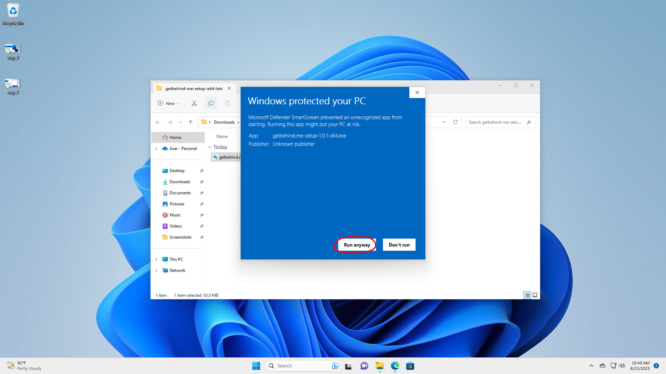666x374 pixels.
Task: Click the Name column header
Action: click(x=222, y=136)
